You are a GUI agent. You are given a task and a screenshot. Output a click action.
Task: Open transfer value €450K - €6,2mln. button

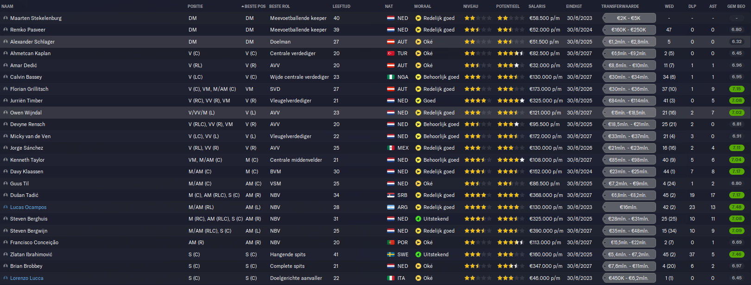tap(629, 278)
